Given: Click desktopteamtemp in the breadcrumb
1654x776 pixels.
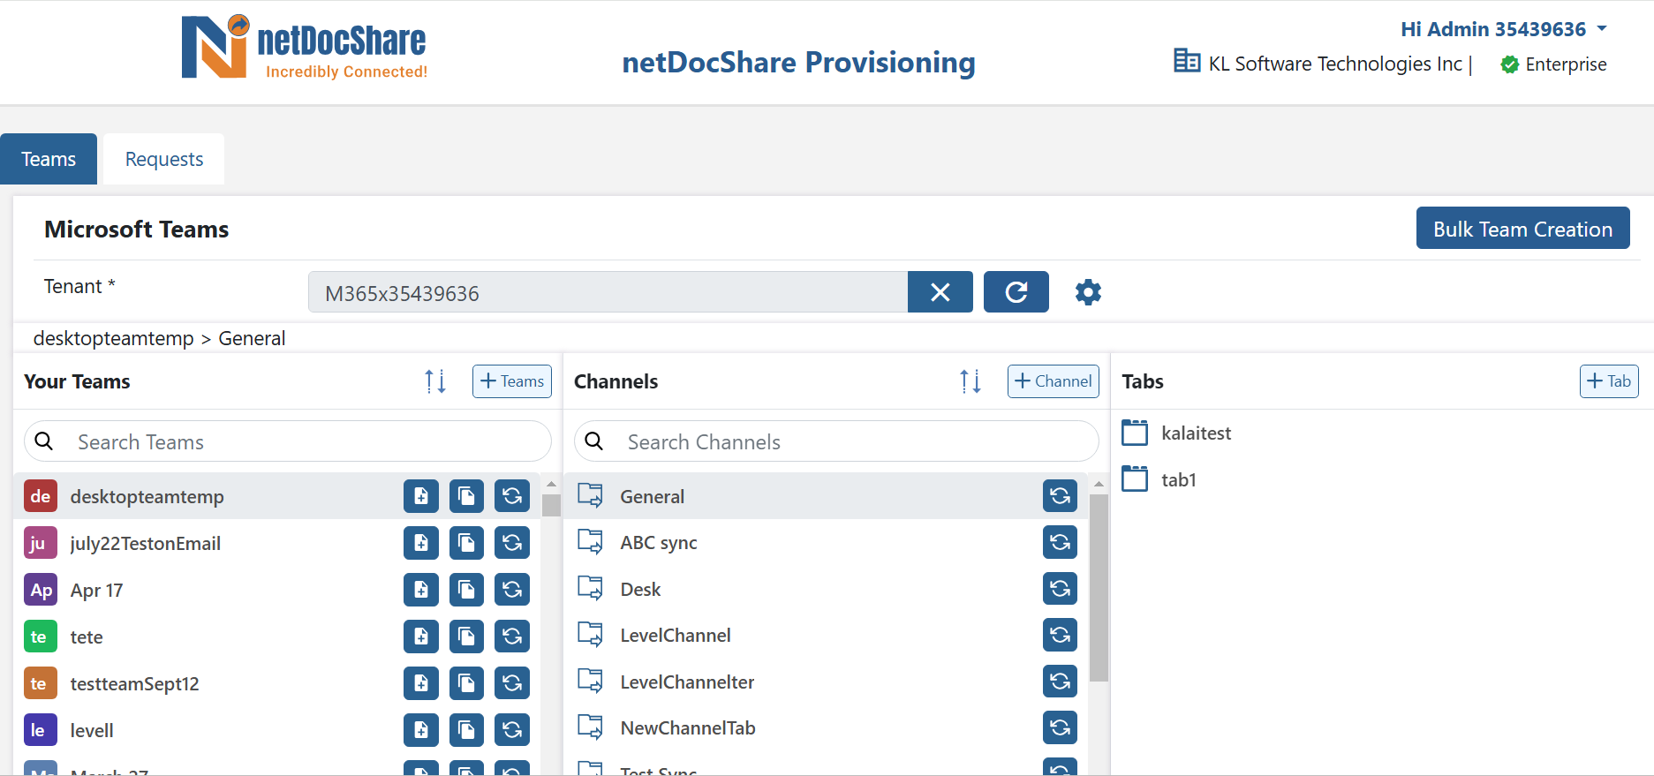Looking at the screenshot, I should [114, 338].
